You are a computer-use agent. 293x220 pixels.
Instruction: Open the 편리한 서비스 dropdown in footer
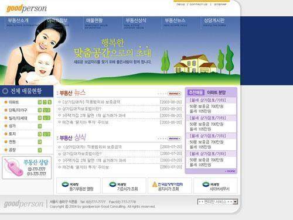pos(217,202)
